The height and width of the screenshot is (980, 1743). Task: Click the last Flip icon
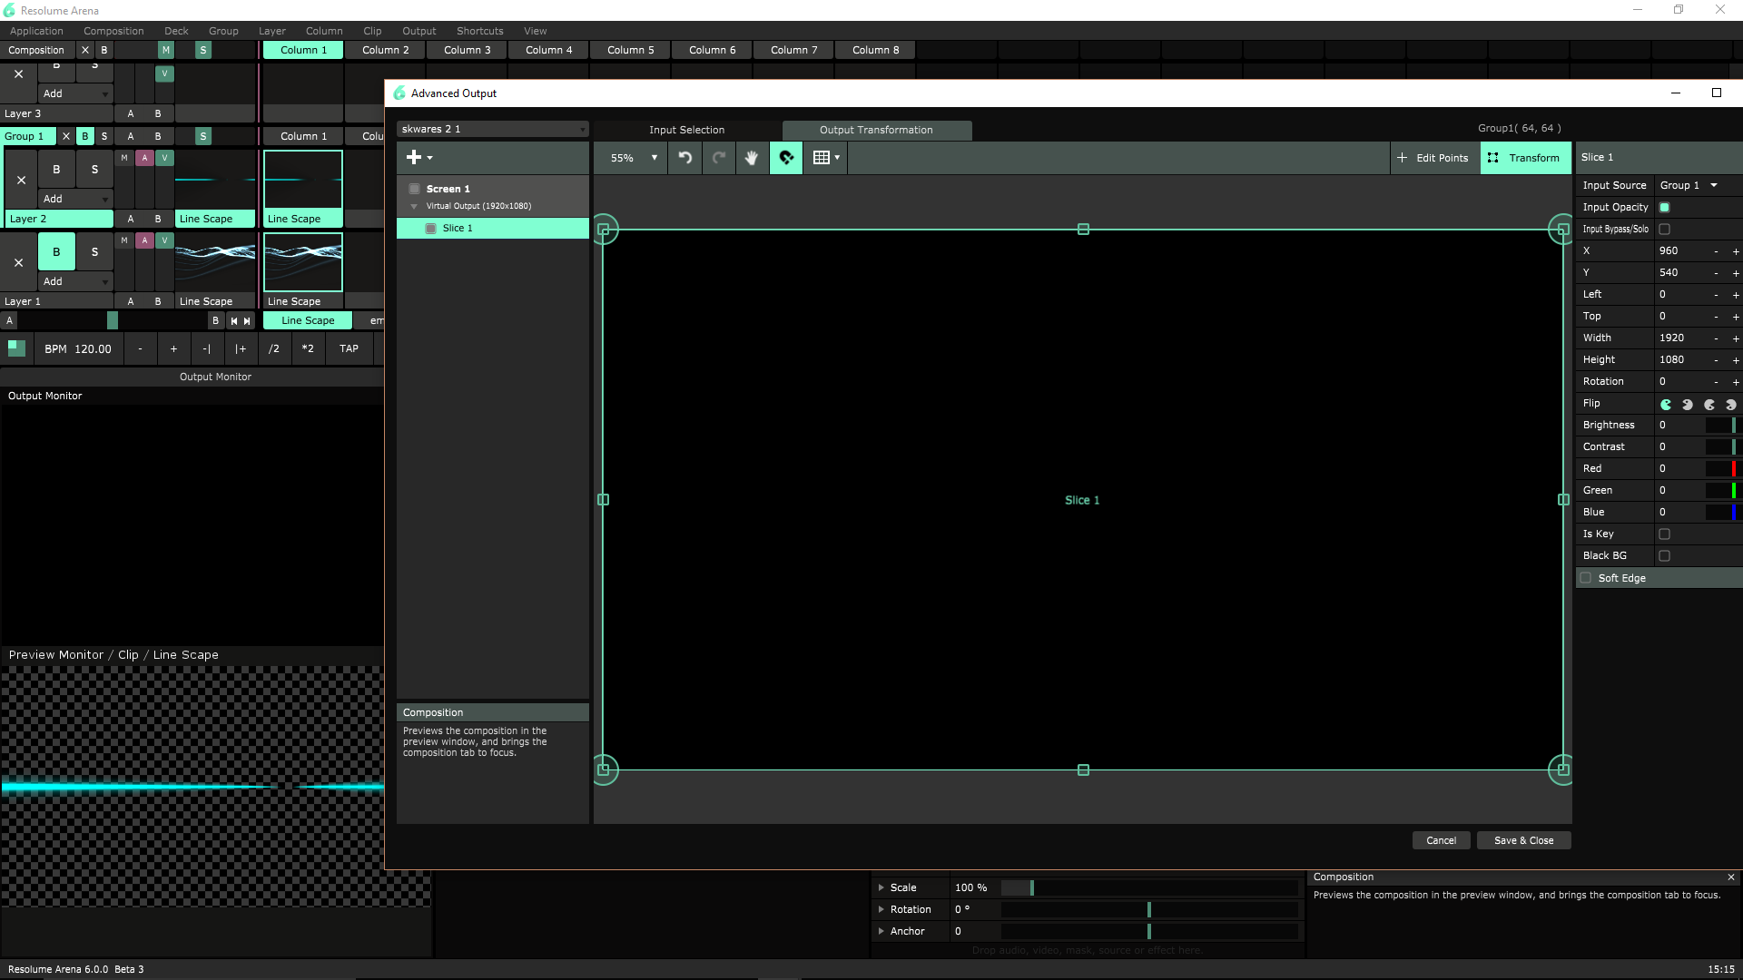(1731, 405)
